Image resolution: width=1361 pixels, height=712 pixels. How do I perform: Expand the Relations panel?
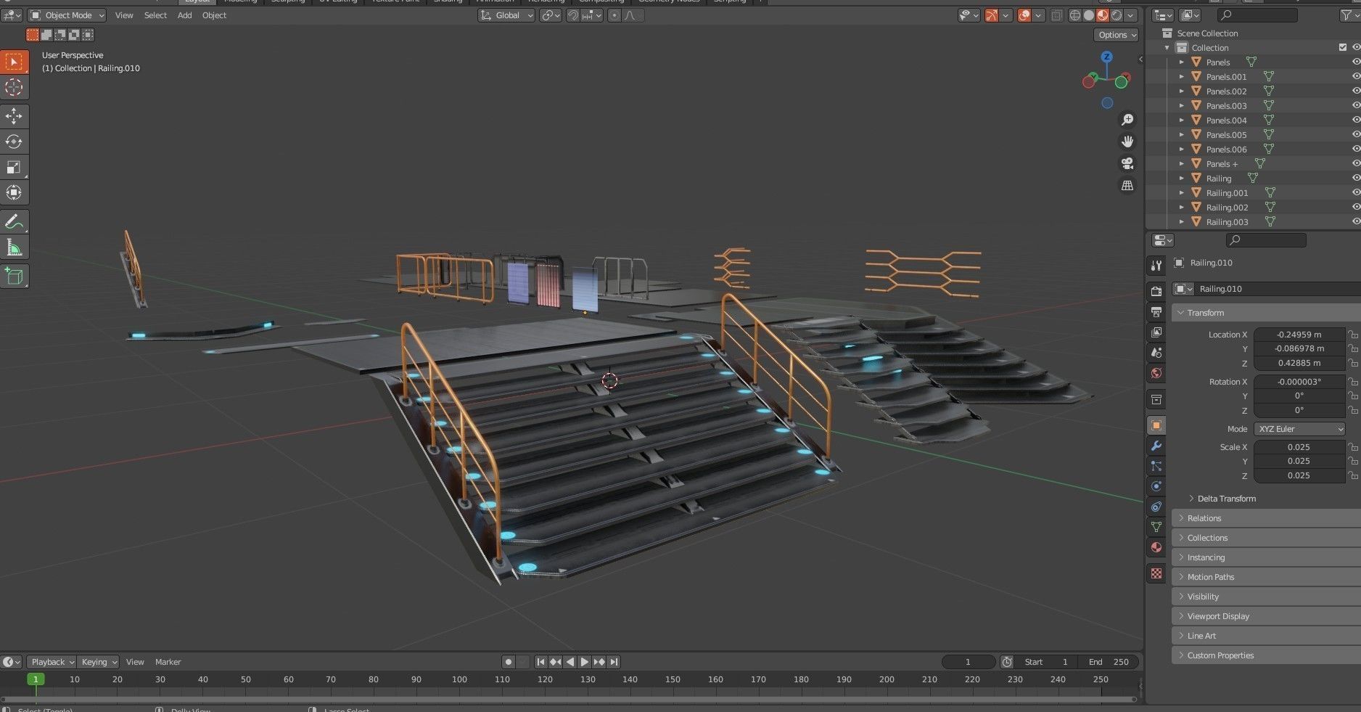tap(1266, 518)
